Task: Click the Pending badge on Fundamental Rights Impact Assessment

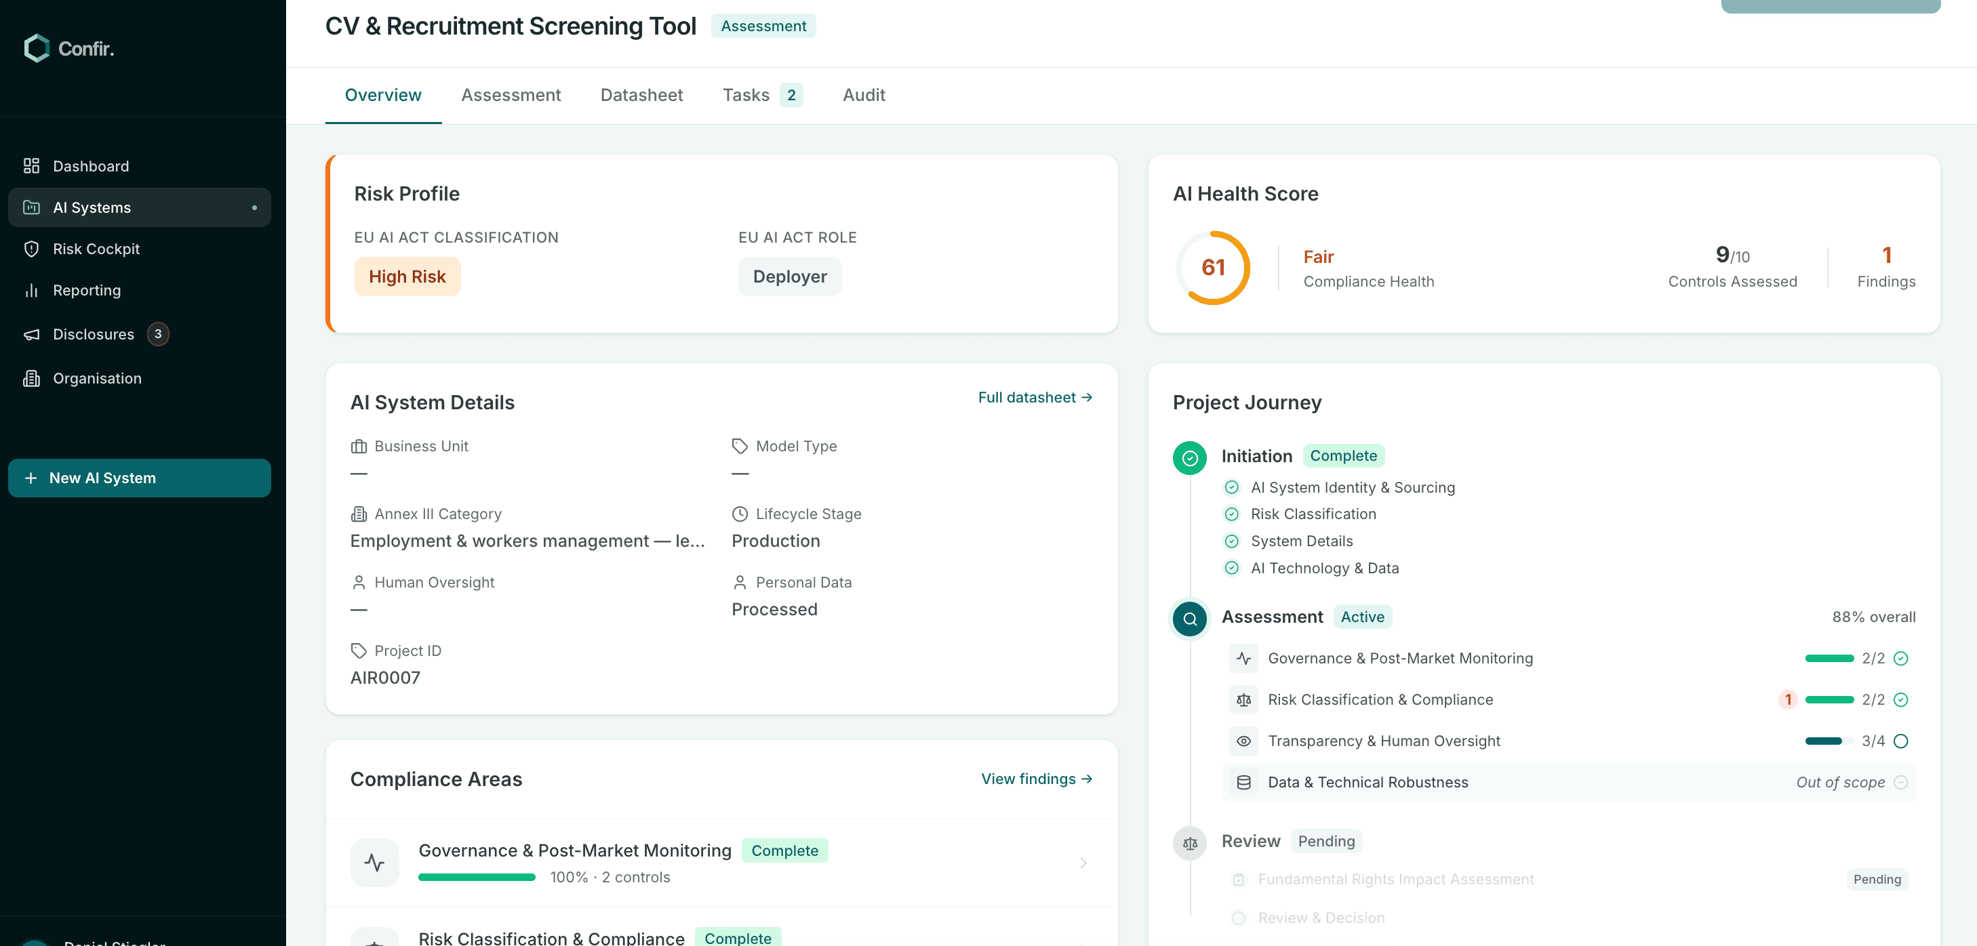Action: point(1877,879)
